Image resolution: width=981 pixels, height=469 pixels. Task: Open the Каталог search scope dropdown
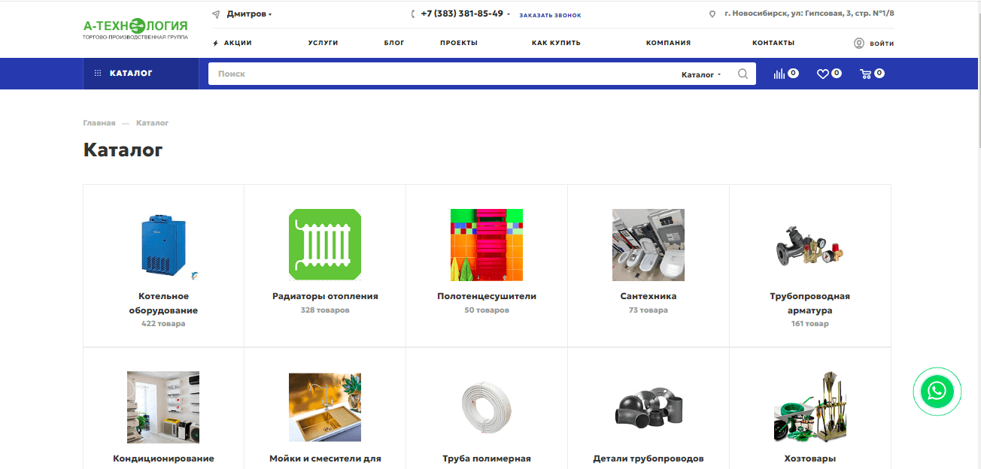701,74
